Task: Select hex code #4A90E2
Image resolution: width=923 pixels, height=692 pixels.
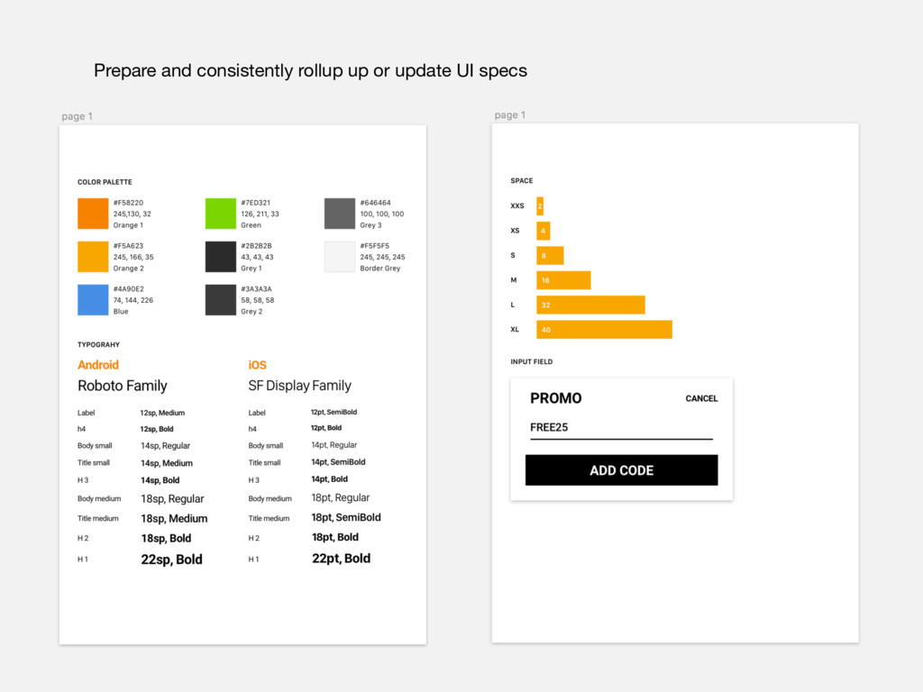Action: coord(128,289)
